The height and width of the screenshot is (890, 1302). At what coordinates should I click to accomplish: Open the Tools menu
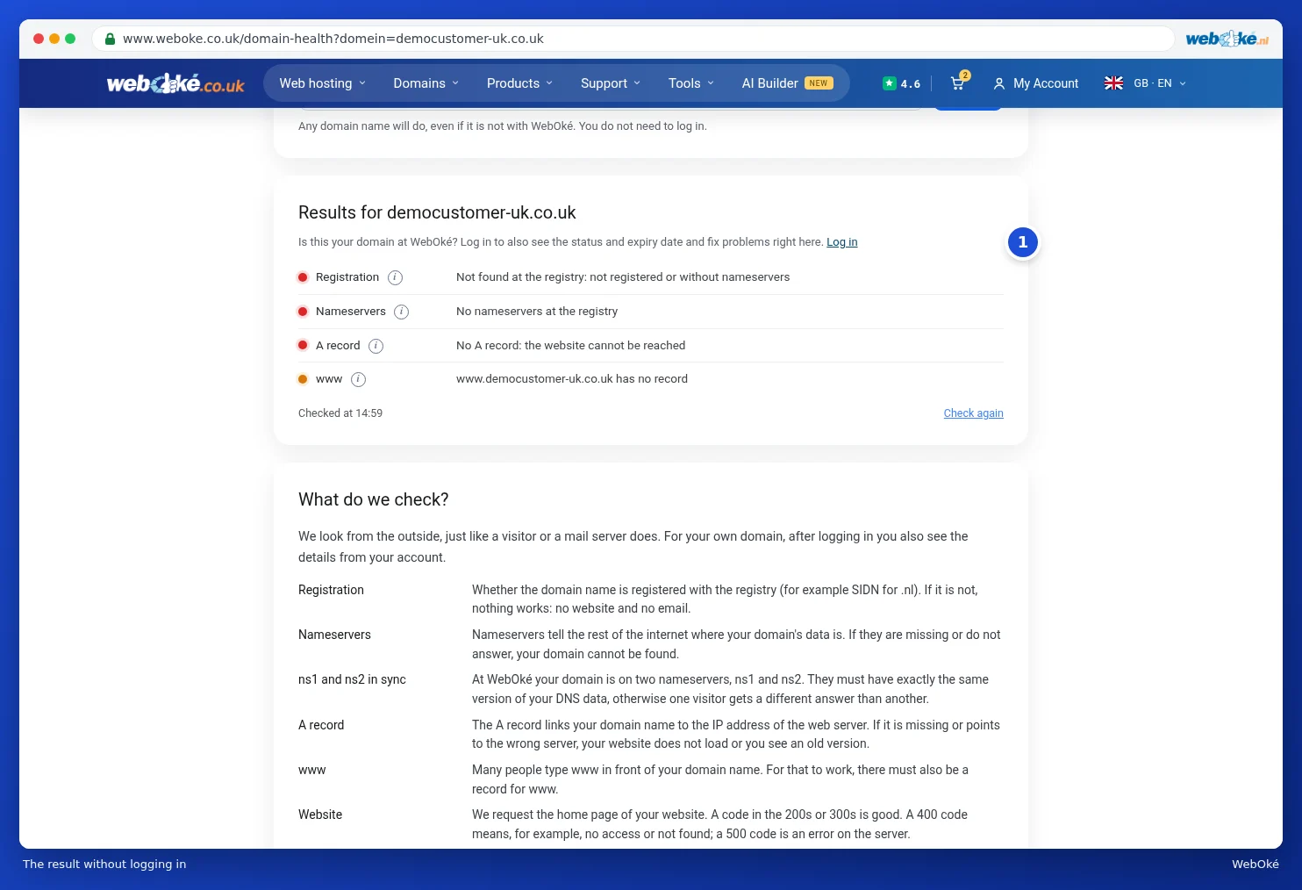tap(690, 83)
